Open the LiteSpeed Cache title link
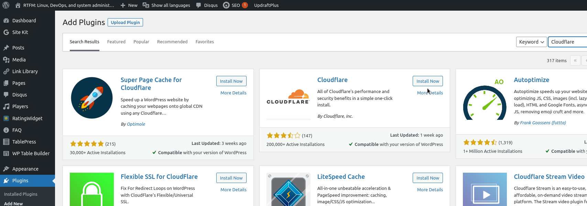The height and width of the screenshot is (206, 587). 341,177
